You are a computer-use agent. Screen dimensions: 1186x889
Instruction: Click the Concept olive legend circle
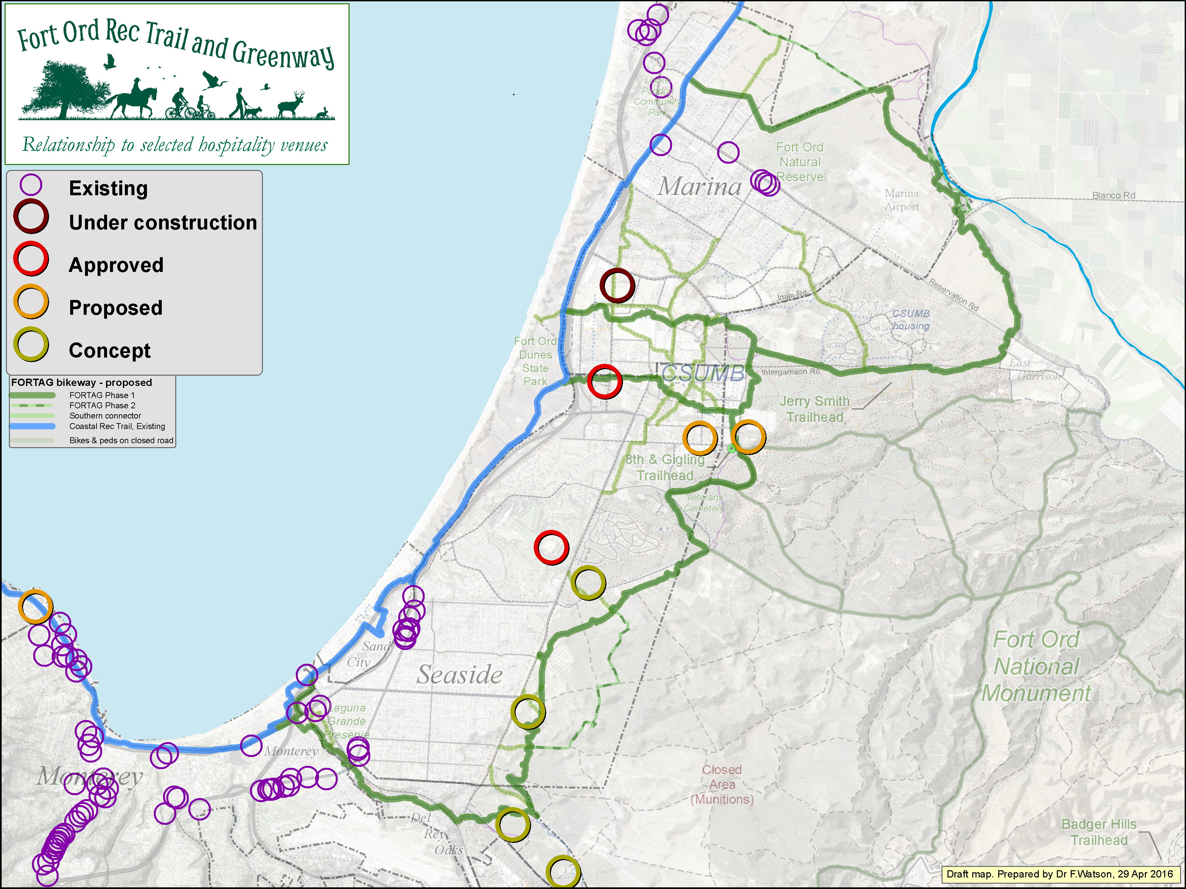click(31, 344)
